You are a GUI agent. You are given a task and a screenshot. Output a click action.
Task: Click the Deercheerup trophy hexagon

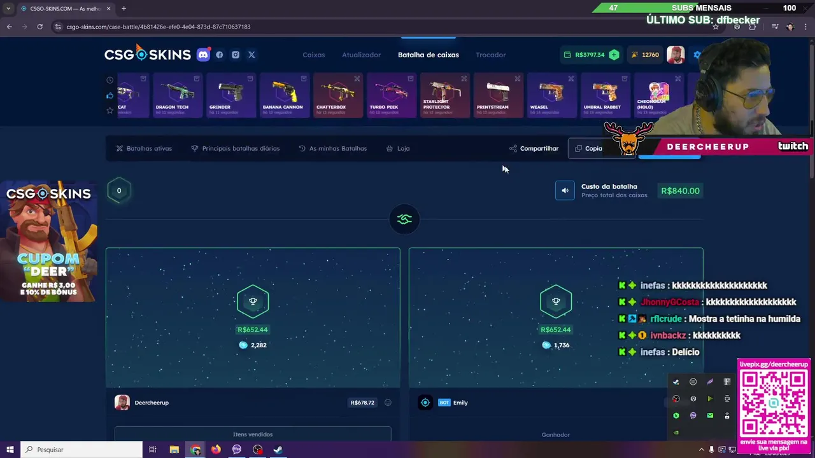point(253,302)
